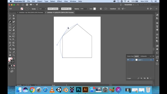Open the Window menu
Screen dimensions: 167x94
coord(73,1)
